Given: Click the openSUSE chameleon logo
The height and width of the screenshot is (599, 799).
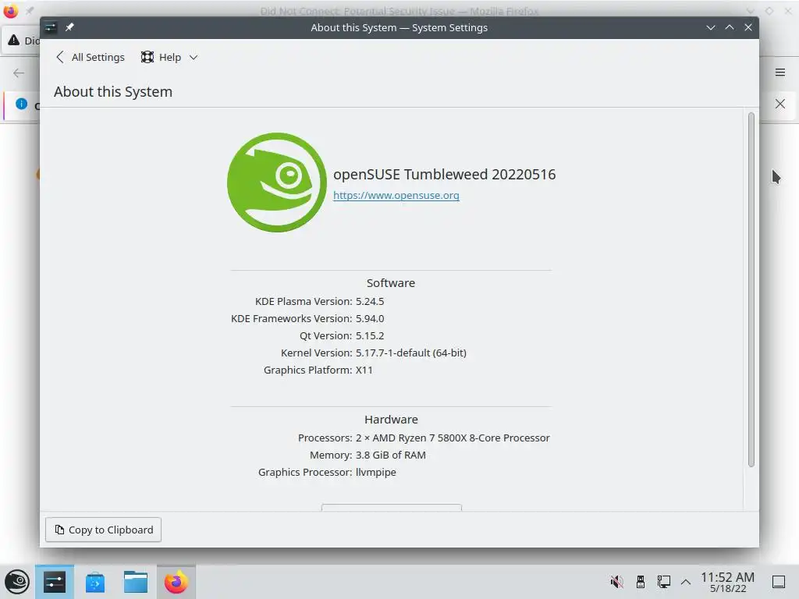Looking at the screenshot, I should click(277, 183).
